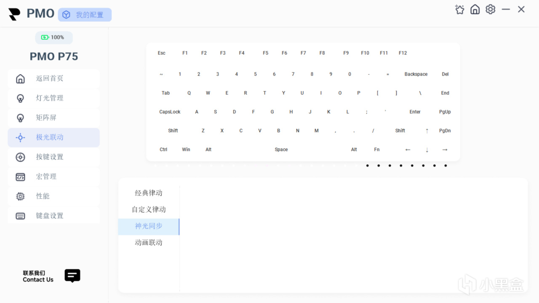The width and height of the screenshot is (539, 303).
Task: Click the chat icon beside Contact Us
Action: pos(72,276)
